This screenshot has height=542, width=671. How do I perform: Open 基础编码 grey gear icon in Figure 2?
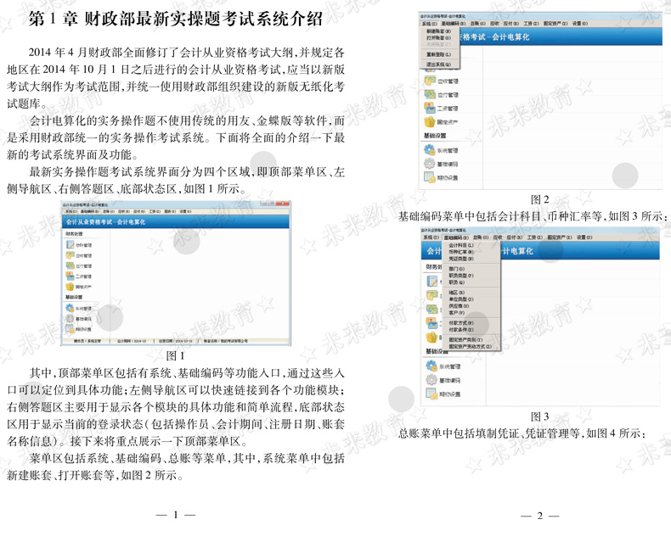click(x=430, y=164)
